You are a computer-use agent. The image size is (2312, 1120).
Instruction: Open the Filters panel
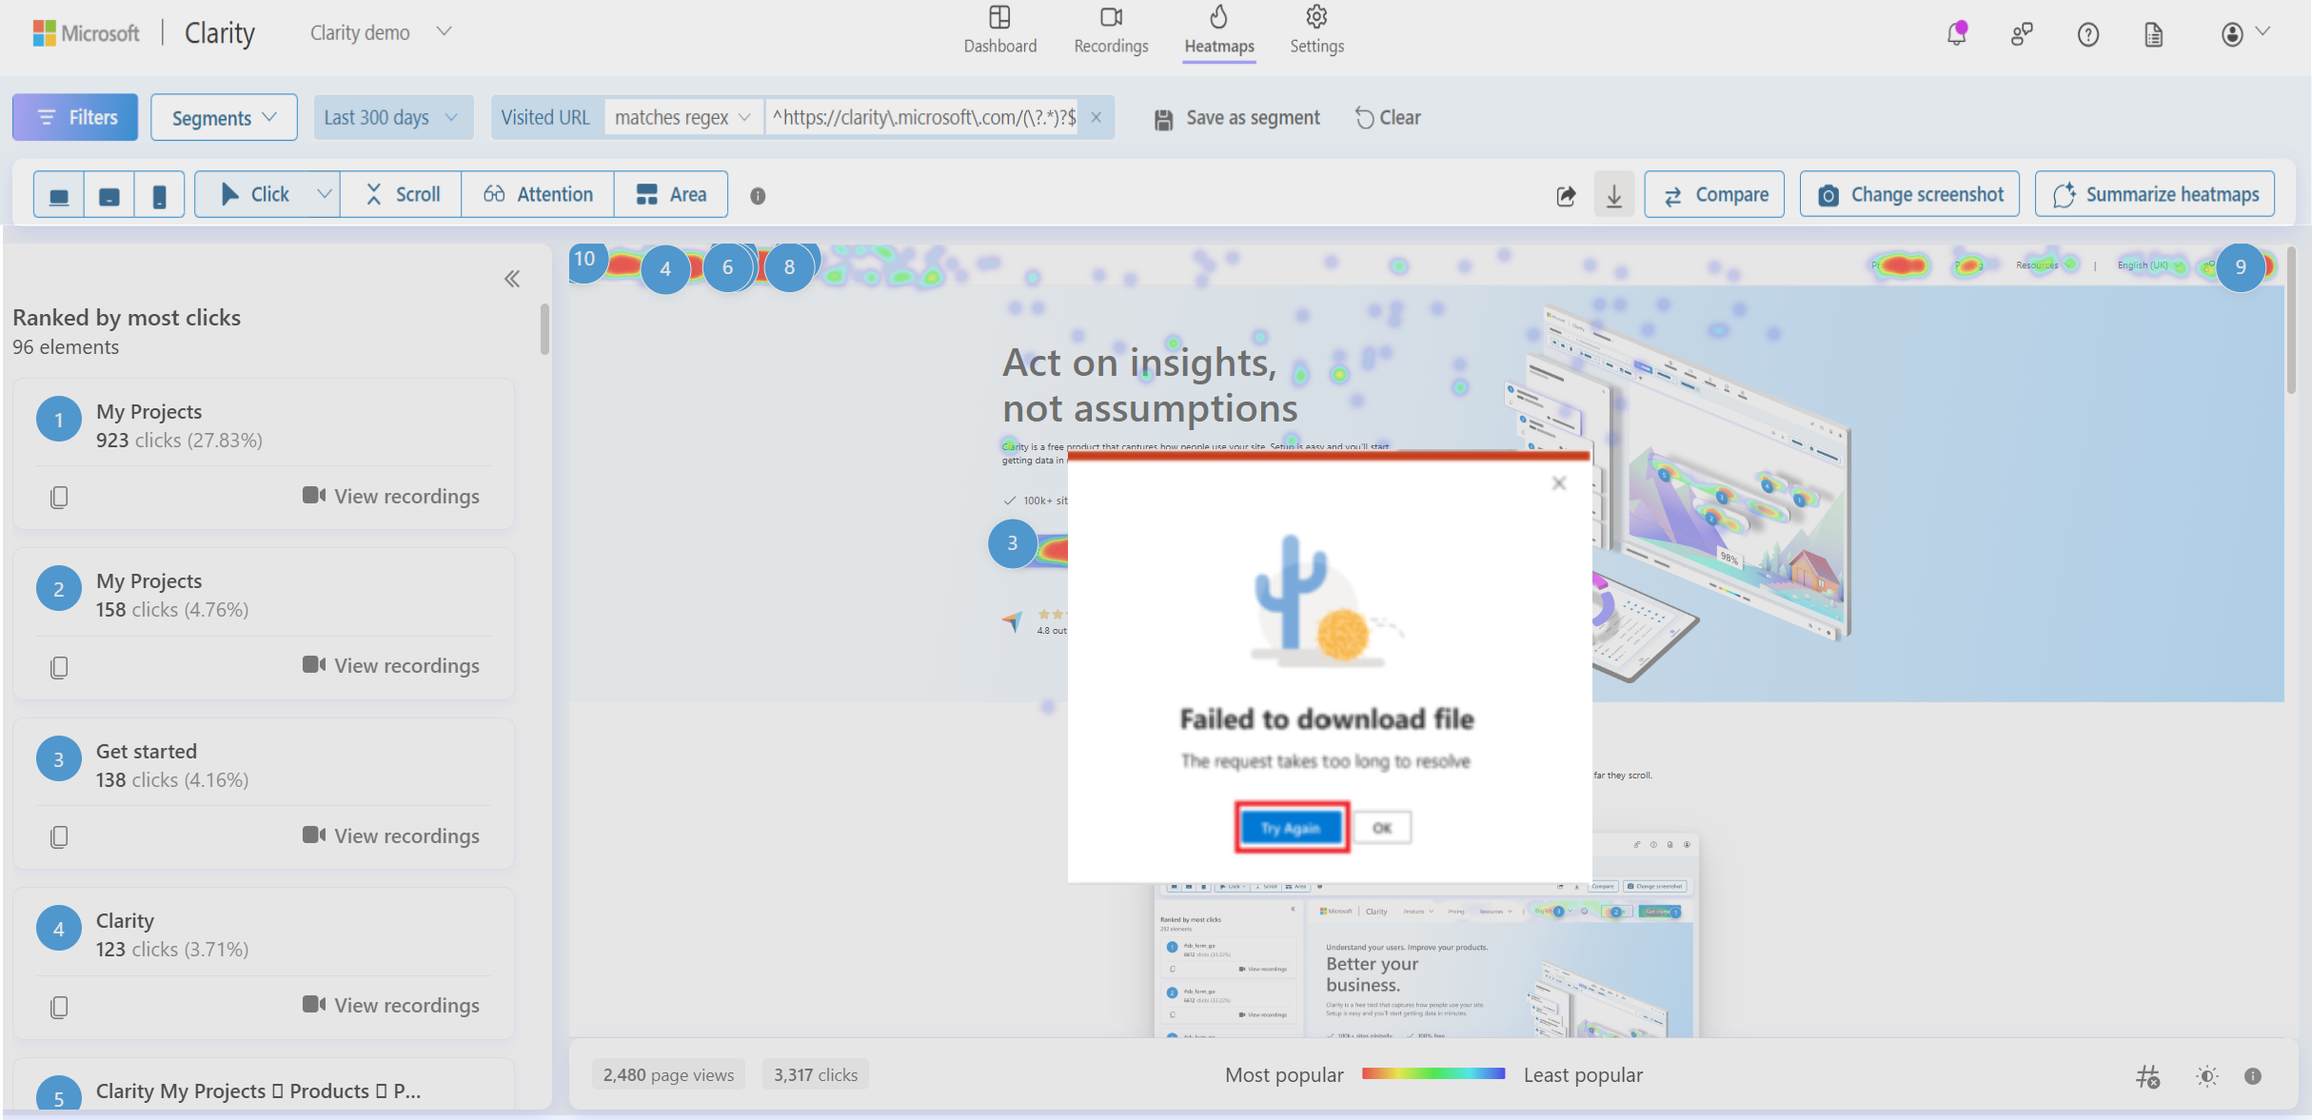[75, 117]
